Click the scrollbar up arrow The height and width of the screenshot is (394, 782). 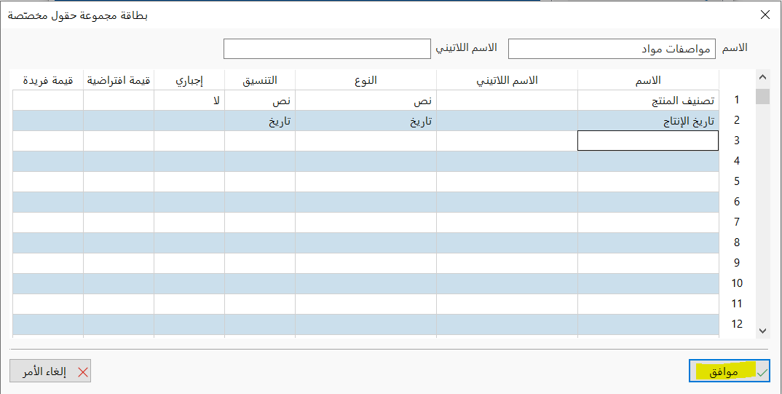(x=762, y=77)
